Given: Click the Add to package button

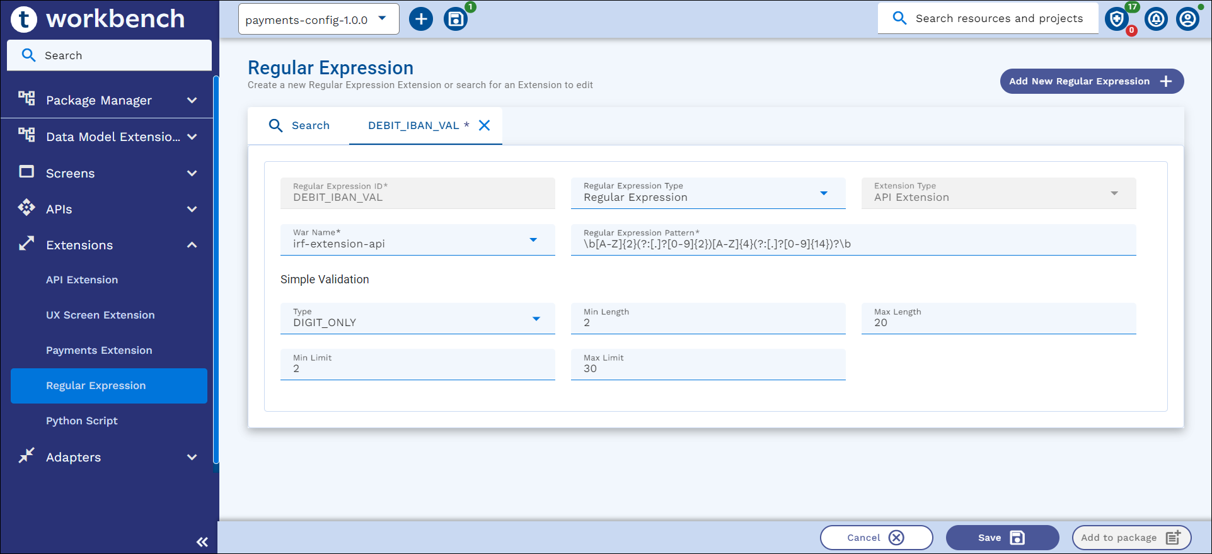Looking at the screenshot, I should 1131,538.
